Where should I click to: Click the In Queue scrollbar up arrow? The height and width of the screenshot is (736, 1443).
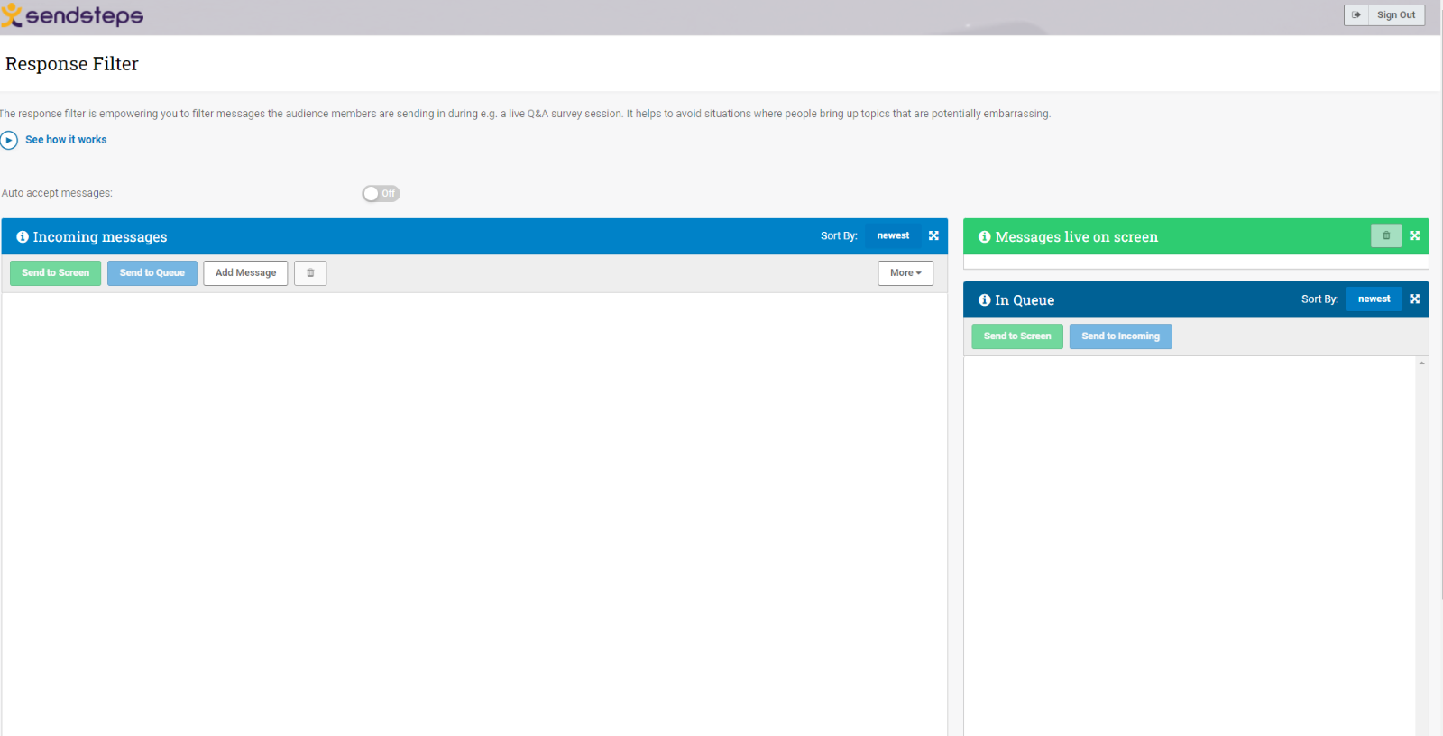point(1421,363)
